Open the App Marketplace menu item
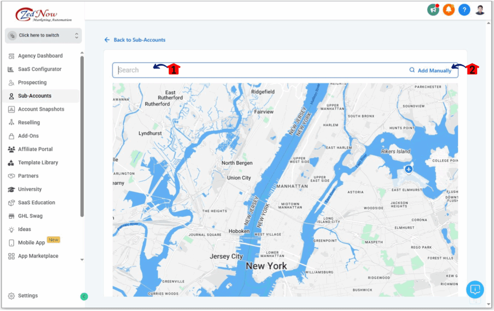494x311 pixels. (x=38, y=256)
